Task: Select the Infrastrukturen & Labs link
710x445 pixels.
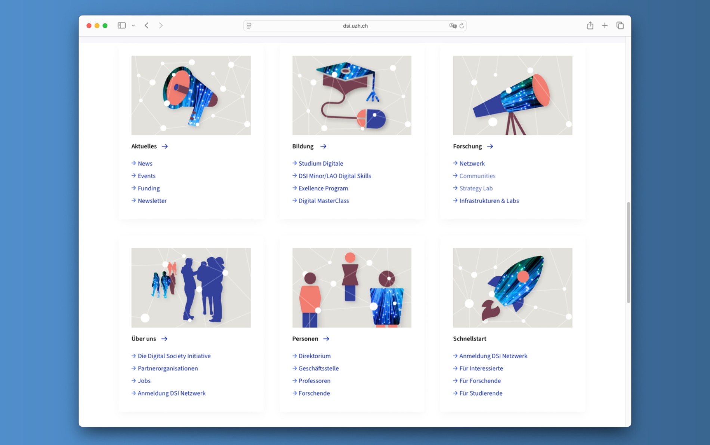Action: (x=489, y=201)
